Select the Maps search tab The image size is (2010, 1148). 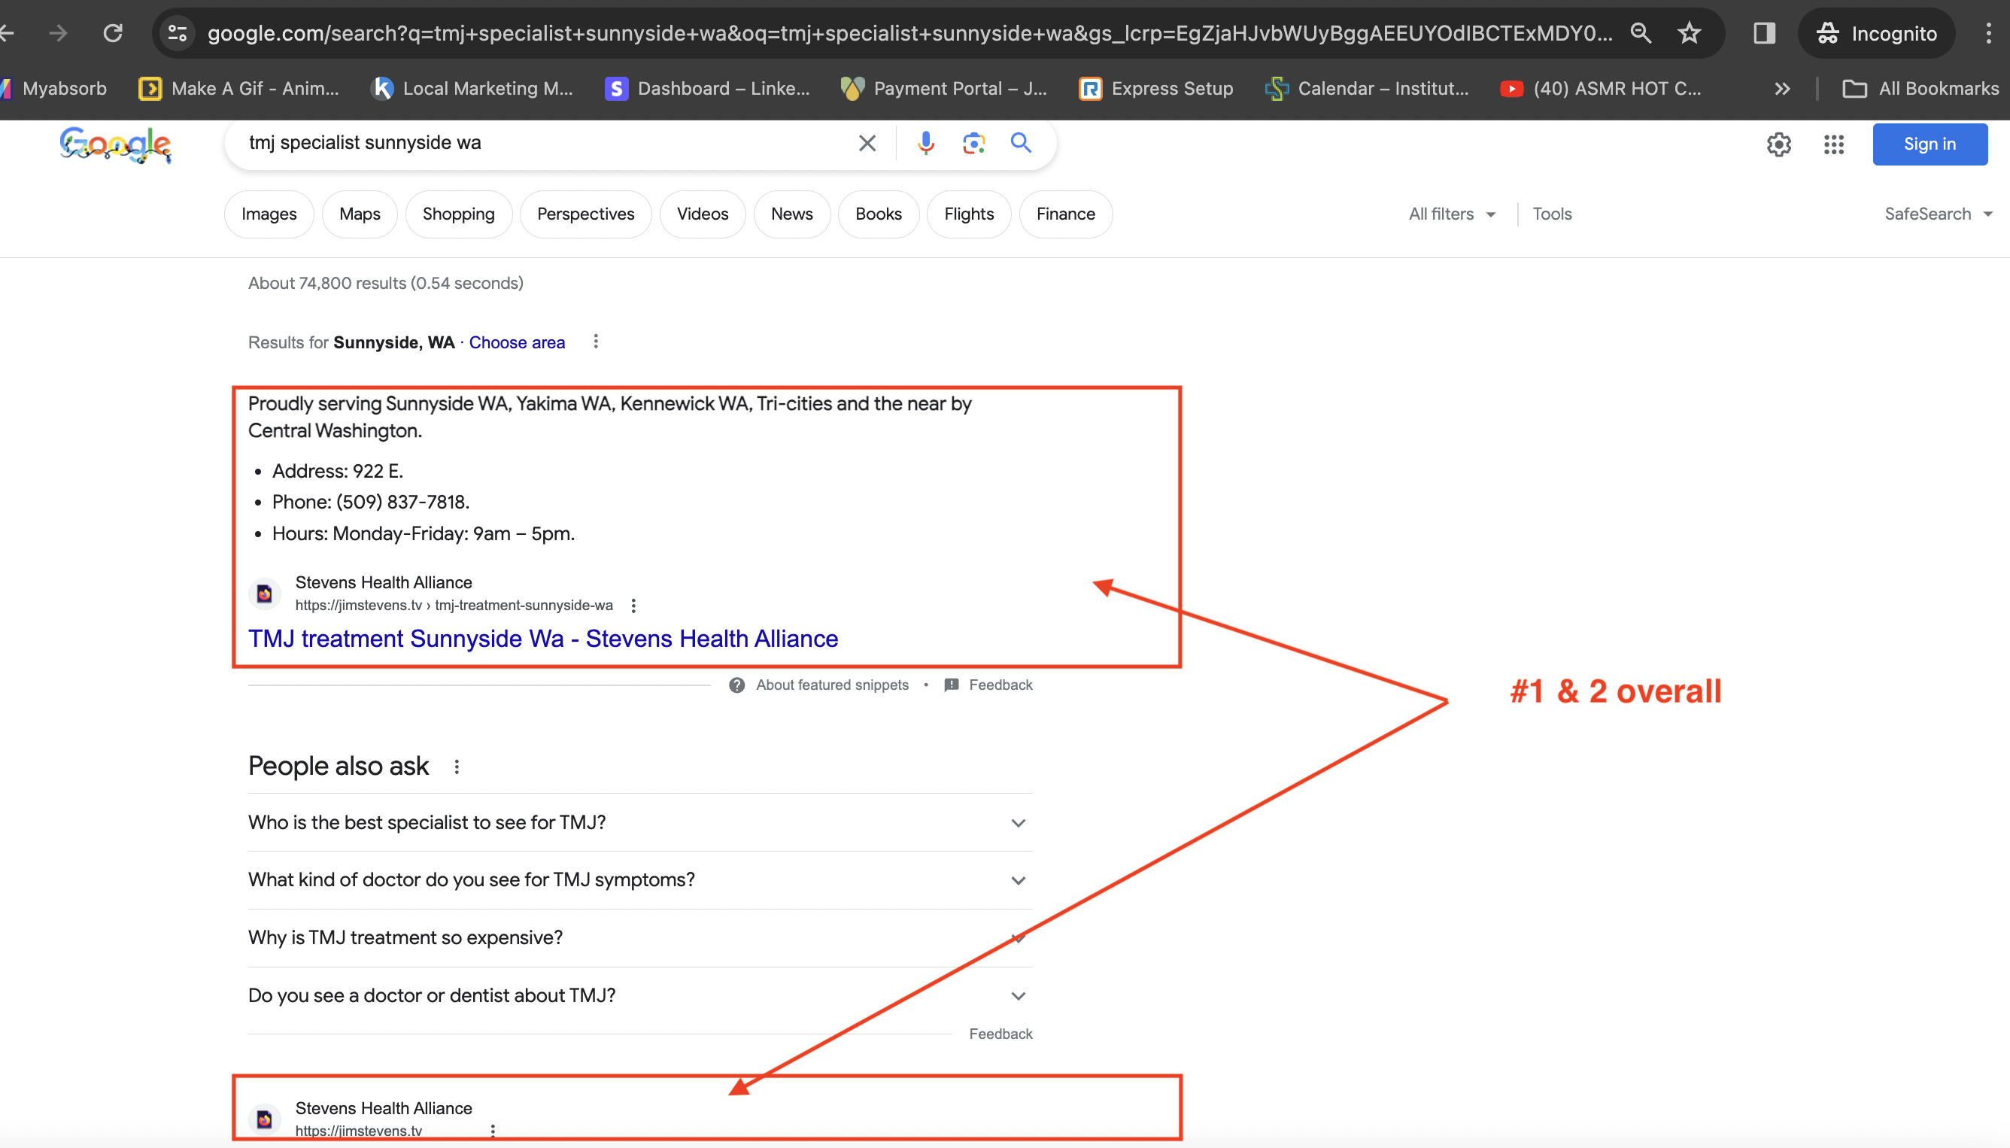(x=359, y=214)
